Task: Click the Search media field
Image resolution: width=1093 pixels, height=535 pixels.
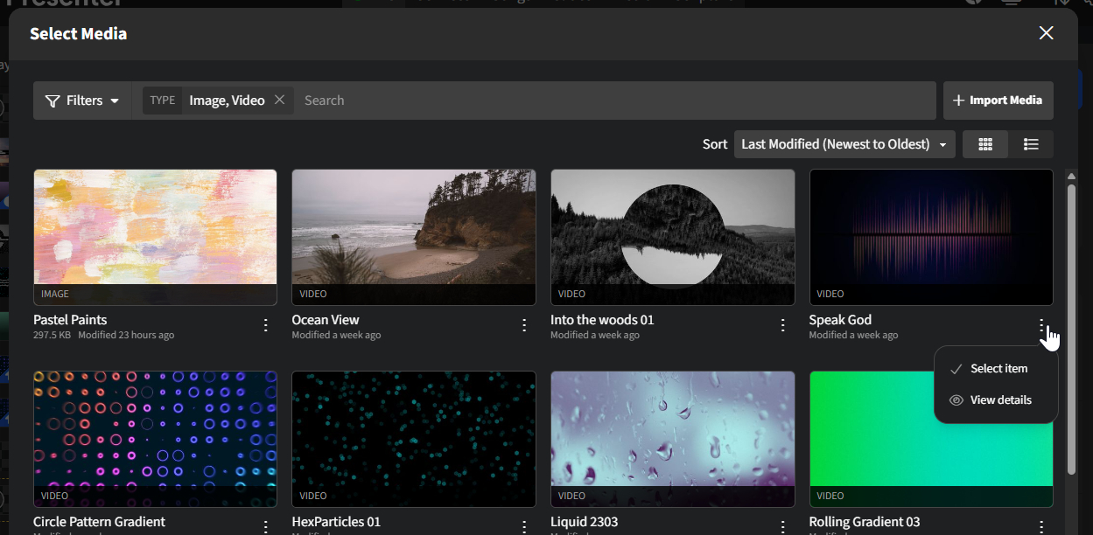Action: click(x=613, y=101)
